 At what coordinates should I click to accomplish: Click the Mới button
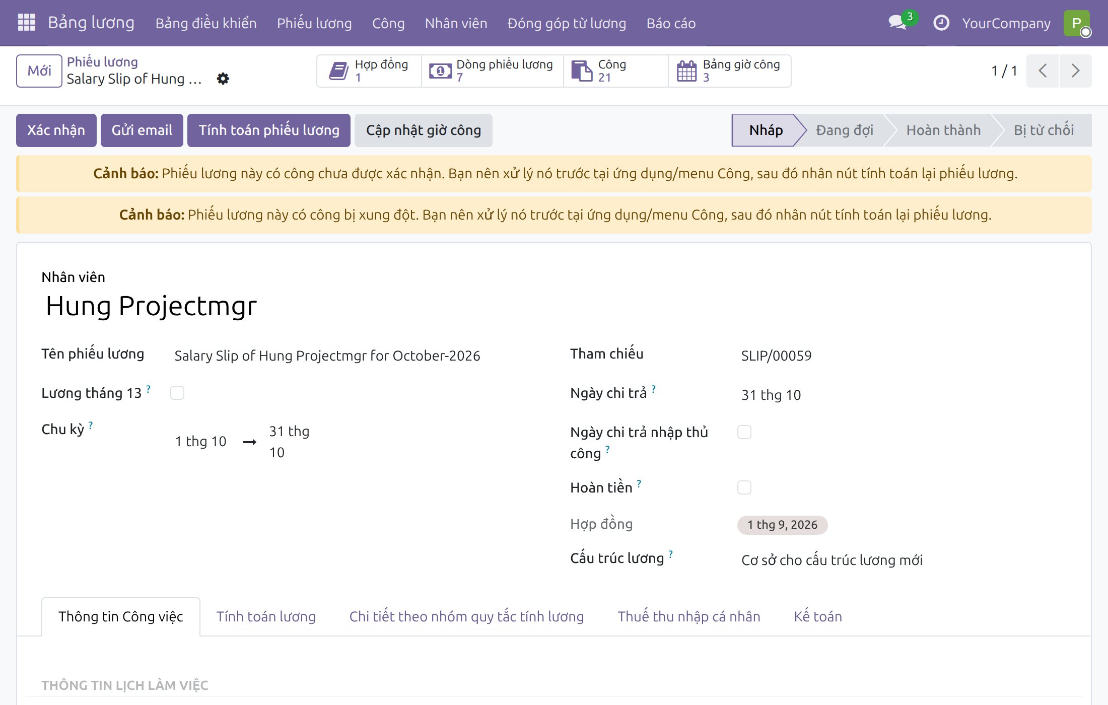pyautogui.click(x=39, y=71)
